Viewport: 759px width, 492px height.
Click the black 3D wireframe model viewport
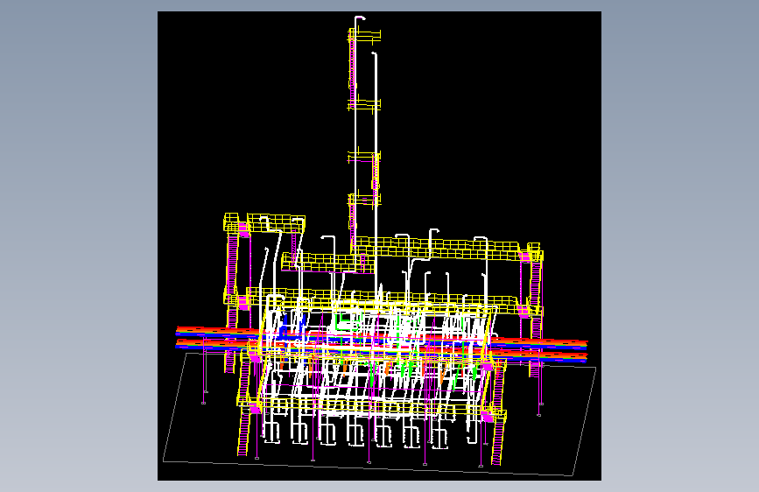point(379,246)
